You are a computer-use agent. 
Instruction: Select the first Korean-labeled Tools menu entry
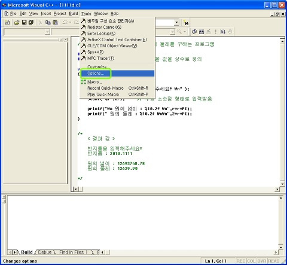tap(117, 21)
